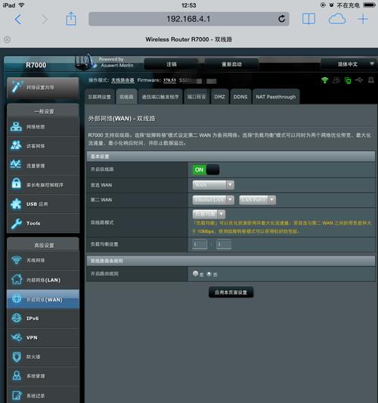Select 否 for 开启路由规则

point(209,274)
